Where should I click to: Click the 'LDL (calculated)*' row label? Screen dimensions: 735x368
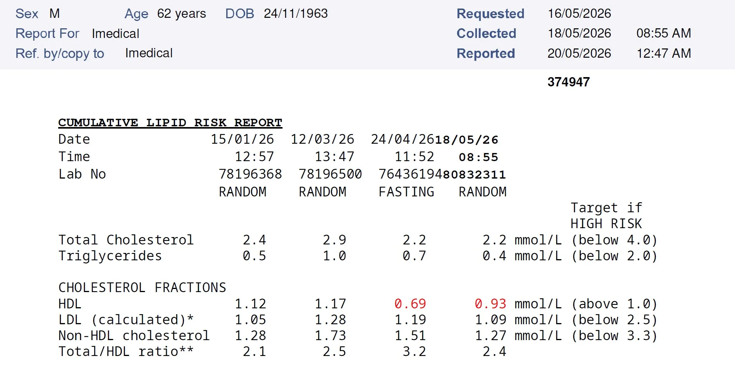click(126, 320)
